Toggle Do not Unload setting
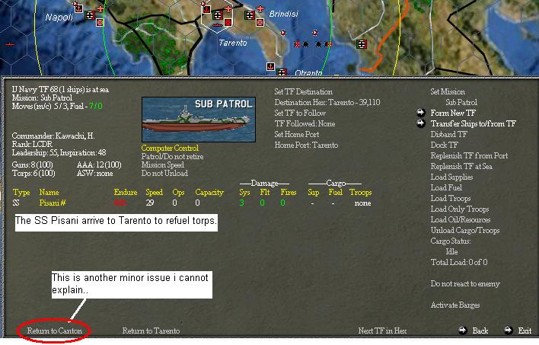Screen dimensions: 539x345 click(x=164, y=173)
